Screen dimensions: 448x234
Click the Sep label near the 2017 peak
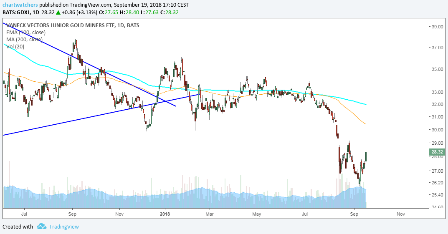pyautogui.click(x=72, y=214)
